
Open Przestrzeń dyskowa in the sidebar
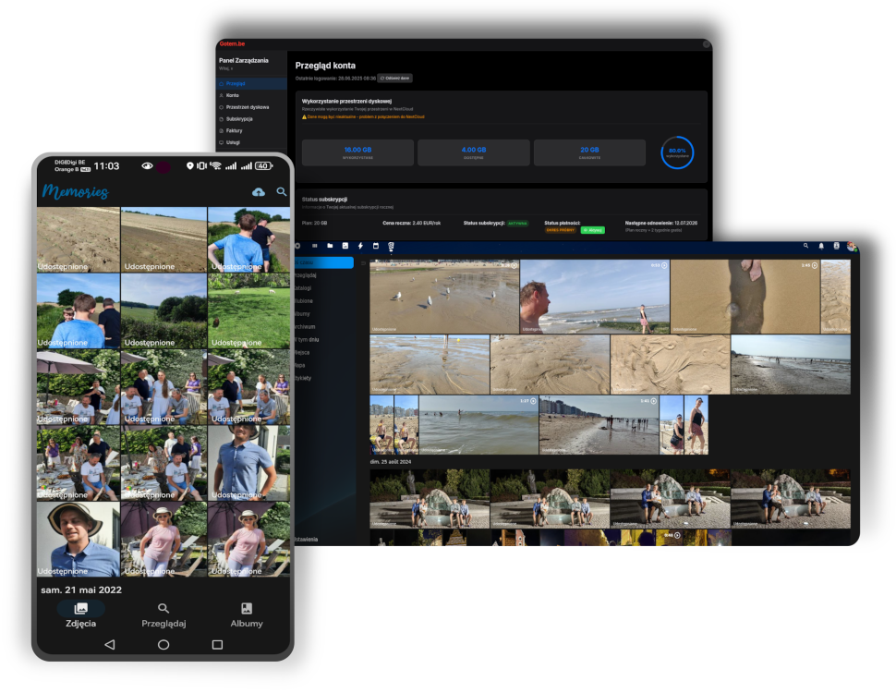247,107
